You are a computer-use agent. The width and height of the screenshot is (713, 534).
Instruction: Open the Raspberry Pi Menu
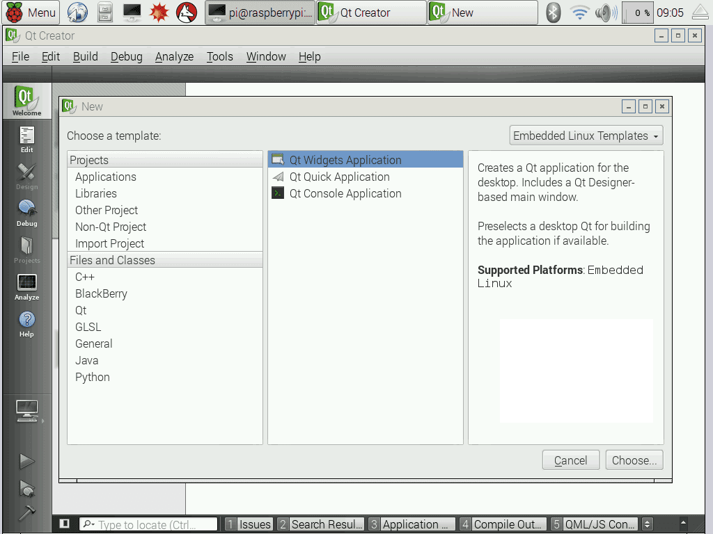click(x=31, y=13)
